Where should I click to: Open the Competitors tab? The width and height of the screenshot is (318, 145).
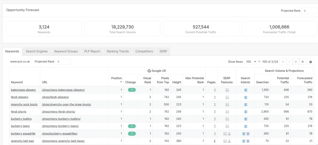pyautogui.click(x=144, y=51)
